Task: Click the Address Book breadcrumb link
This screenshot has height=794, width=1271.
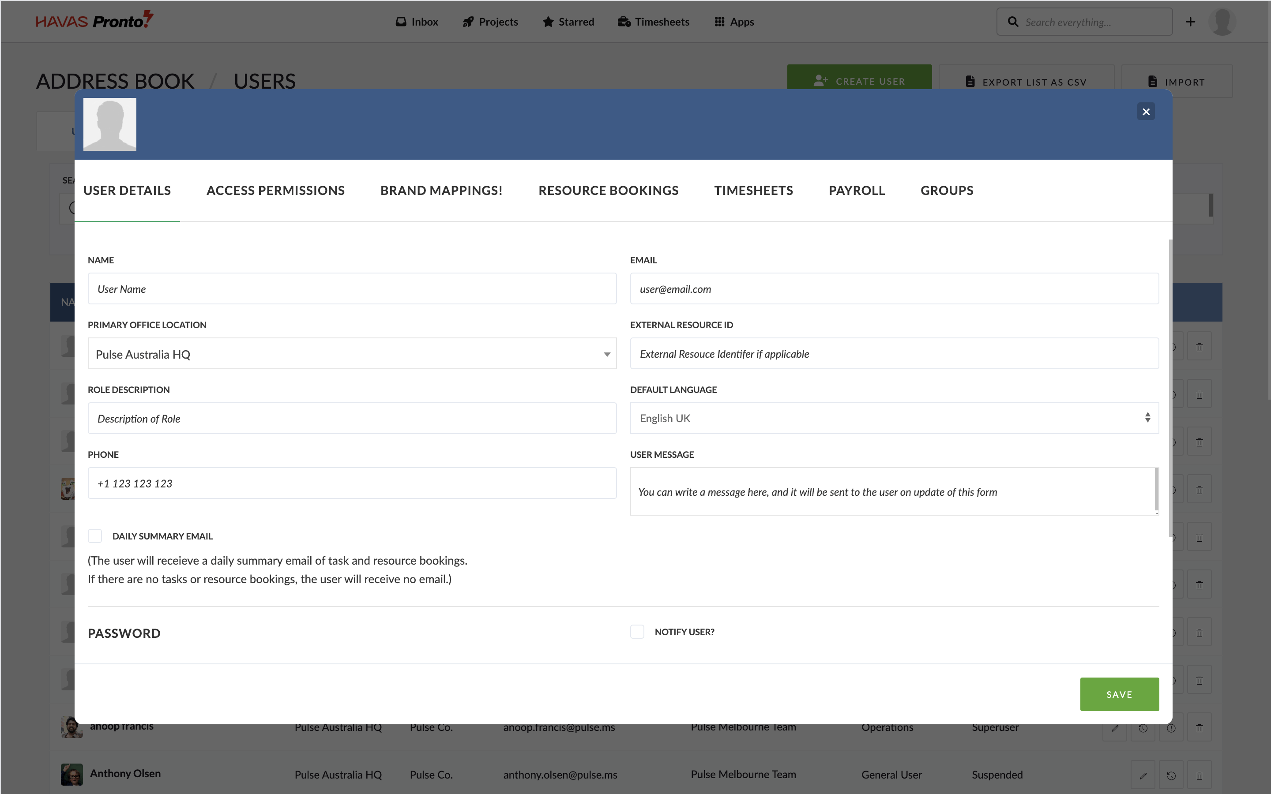Action: (x=115, y=82)
